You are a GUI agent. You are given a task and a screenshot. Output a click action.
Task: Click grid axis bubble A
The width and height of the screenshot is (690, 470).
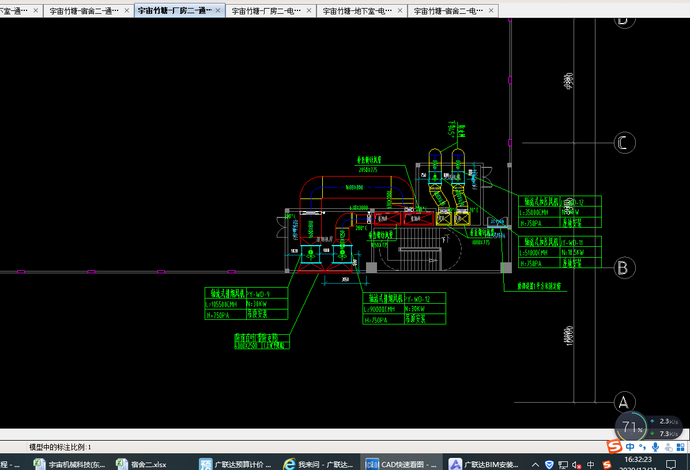(x=624, y=402)
